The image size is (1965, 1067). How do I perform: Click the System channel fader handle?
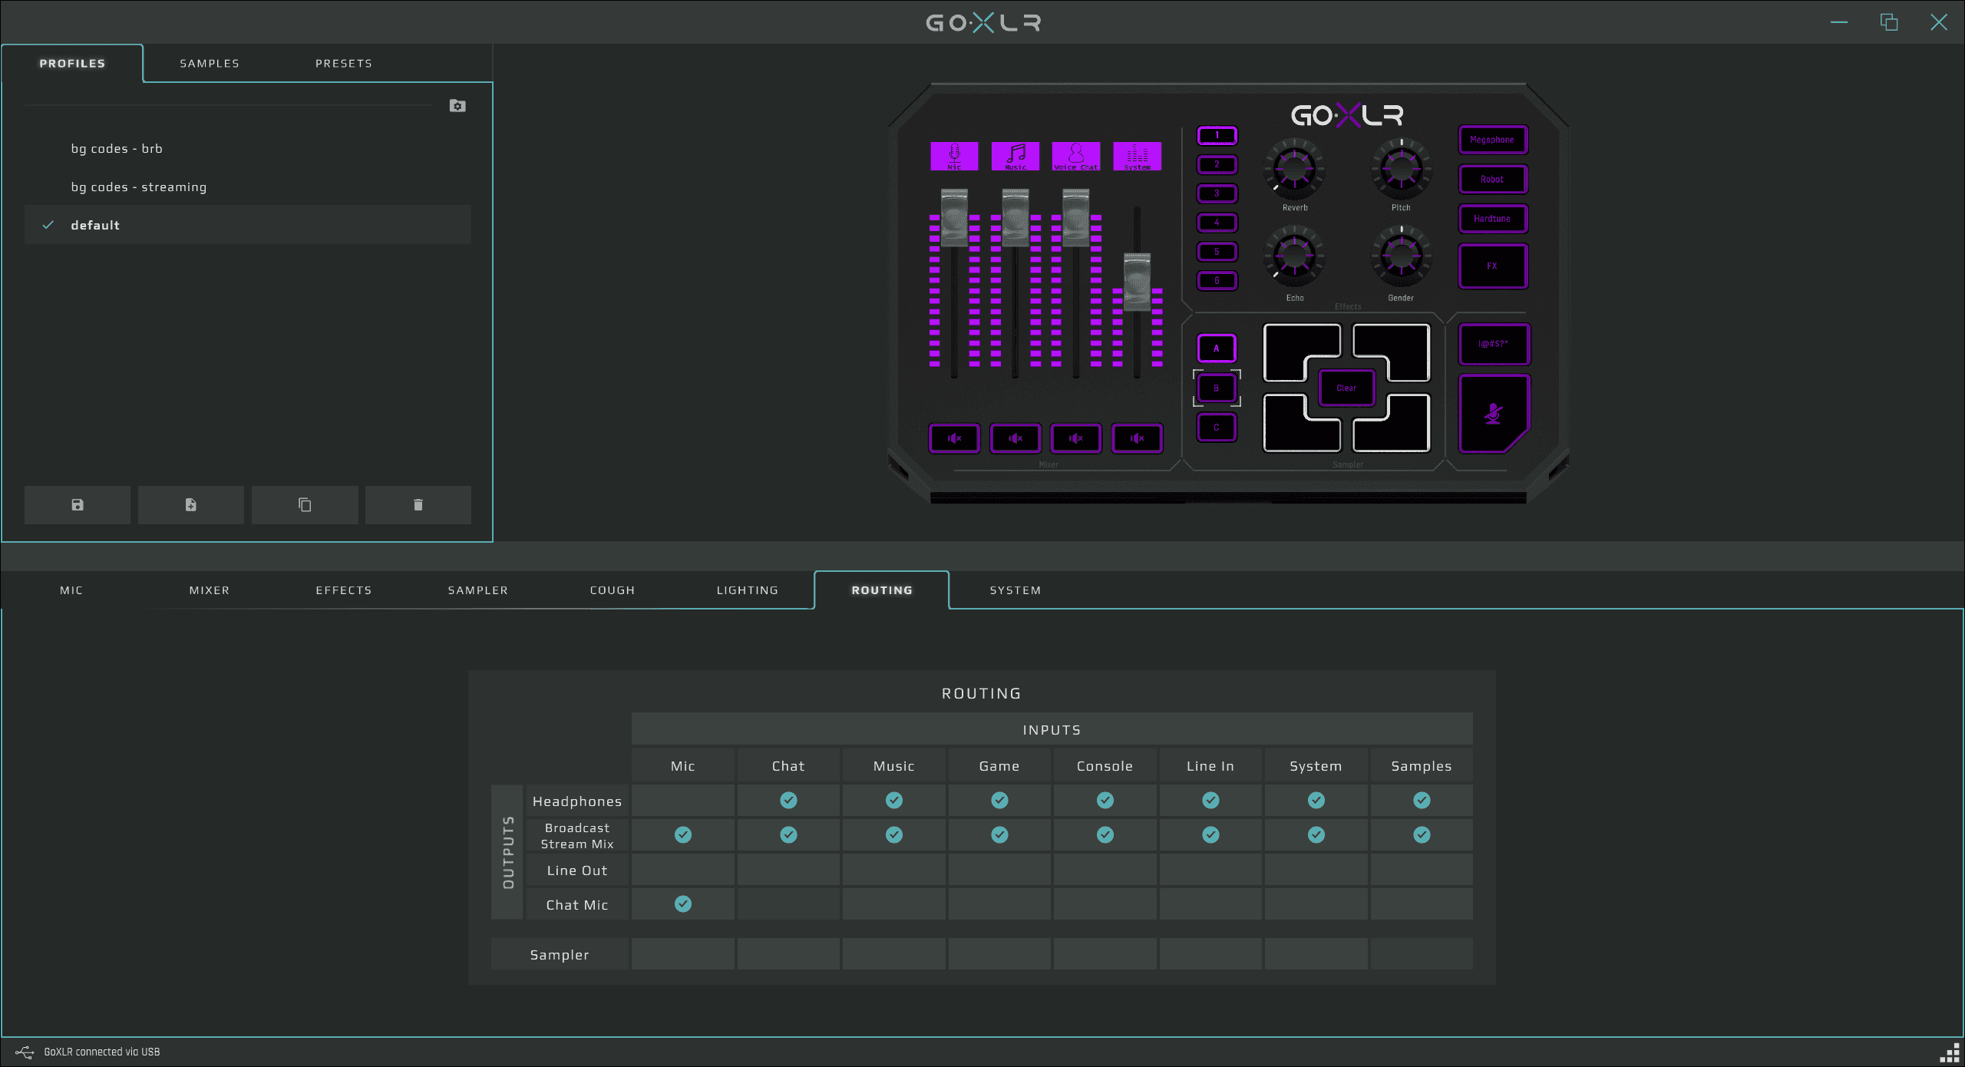pos(1137,281)
